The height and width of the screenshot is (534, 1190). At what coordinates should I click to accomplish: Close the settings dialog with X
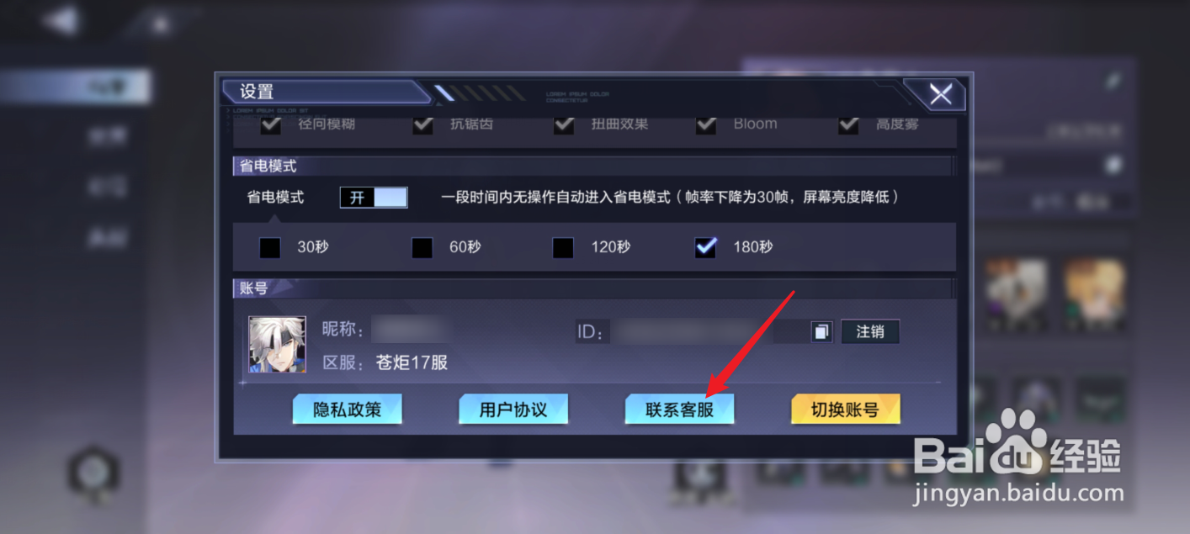[x=939, y=95]
